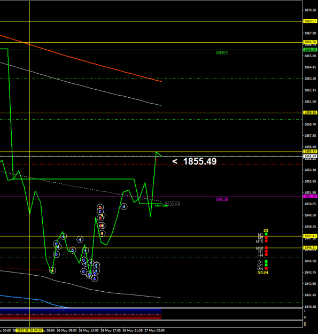Click the 1867.90 price axis label
318x334 pixels.
pyautogui.click(x=310, y=33)
